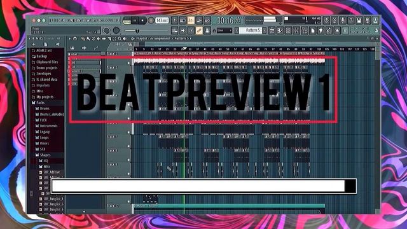
Task: Open the playlist view icon in toolbar
Action: [272, 31]
